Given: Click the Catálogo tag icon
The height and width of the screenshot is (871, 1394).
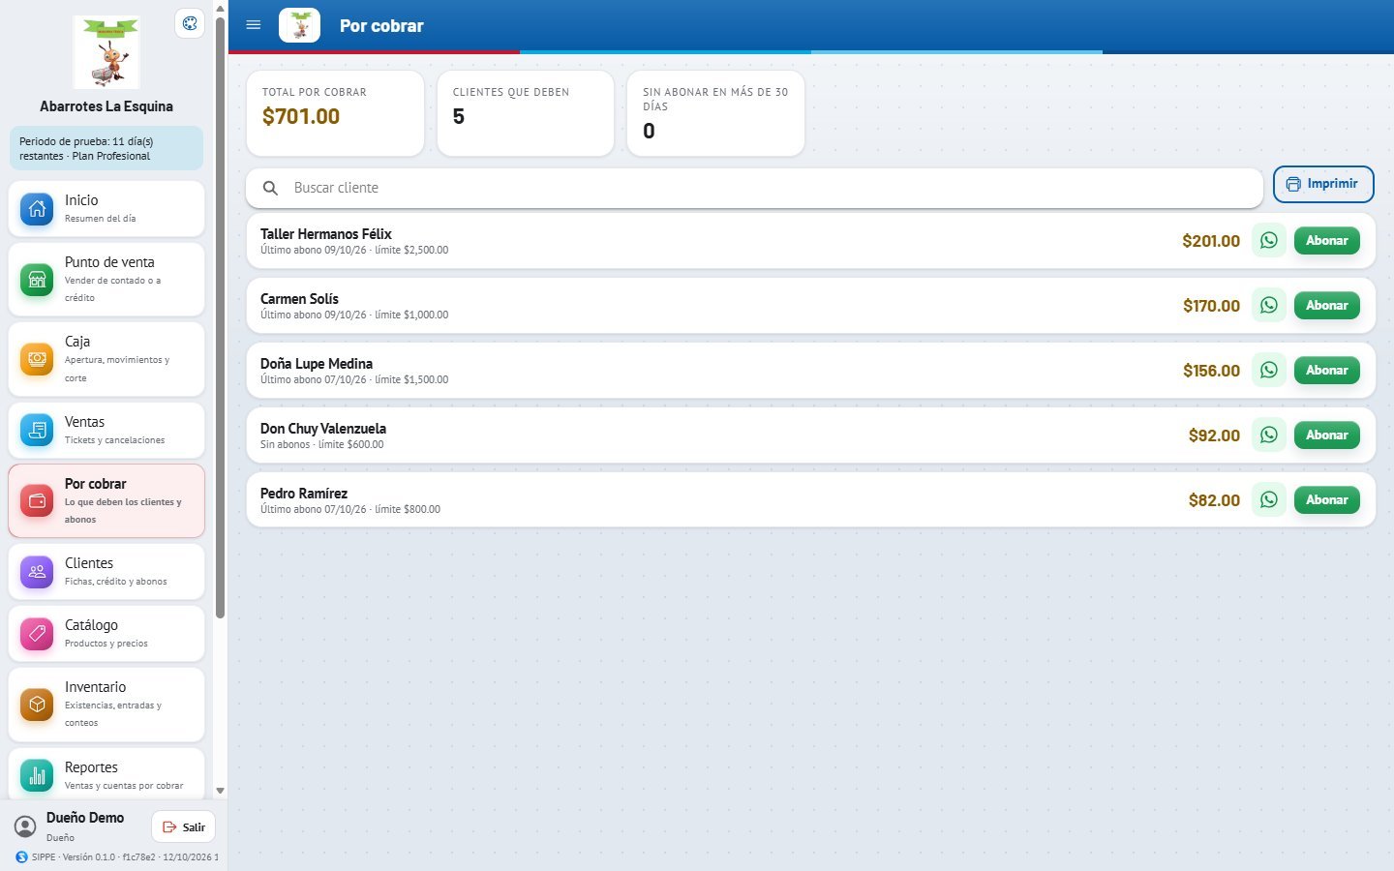Looking at the screenshot, I should 37,634.
